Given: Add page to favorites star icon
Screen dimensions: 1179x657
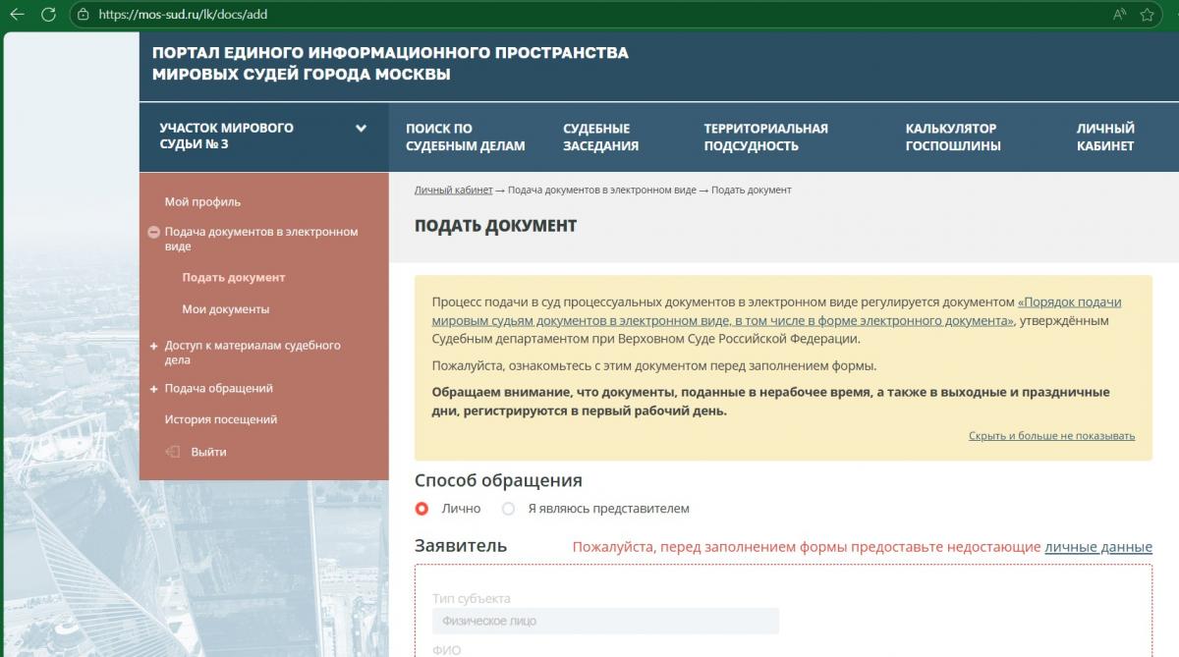Looking at the screenshot, I should pyautogui.click(x=1147, y=15).
